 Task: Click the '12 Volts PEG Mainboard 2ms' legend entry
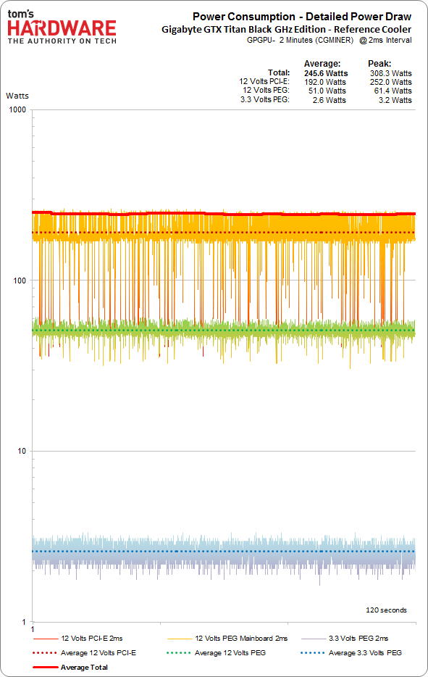coord(227,638)
